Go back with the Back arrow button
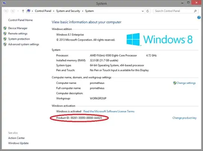 point(6,11)
